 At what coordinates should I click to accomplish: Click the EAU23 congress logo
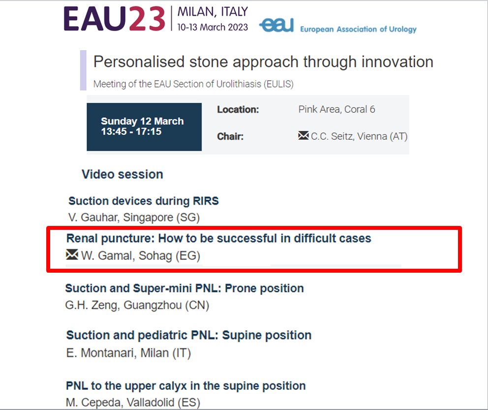pyautogui.click(x=114, y=19)
